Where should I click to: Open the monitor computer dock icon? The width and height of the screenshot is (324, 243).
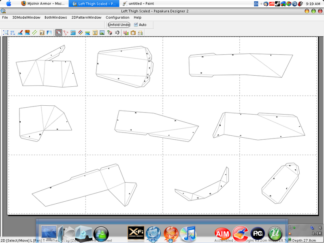point(49,233)
